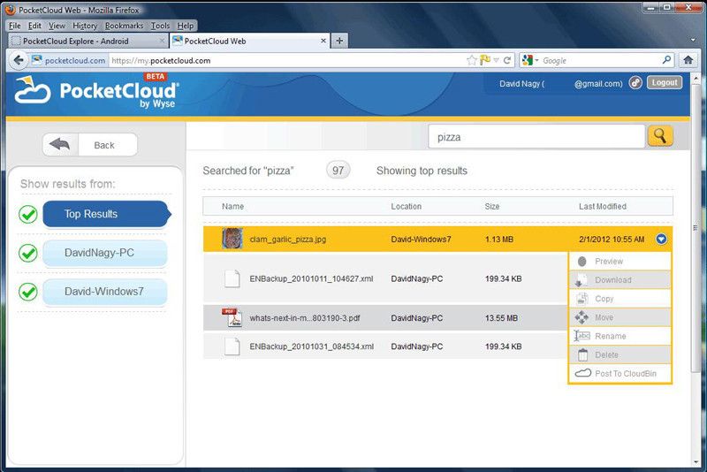Close the PocketCloud Web tab
This screenshot has height=472, width=707.
(323, 41)
